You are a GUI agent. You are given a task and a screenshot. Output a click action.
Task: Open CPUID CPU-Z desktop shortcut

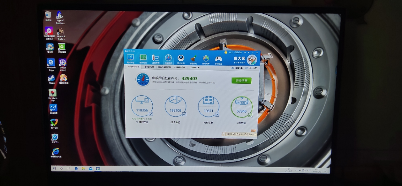point(62,64)
